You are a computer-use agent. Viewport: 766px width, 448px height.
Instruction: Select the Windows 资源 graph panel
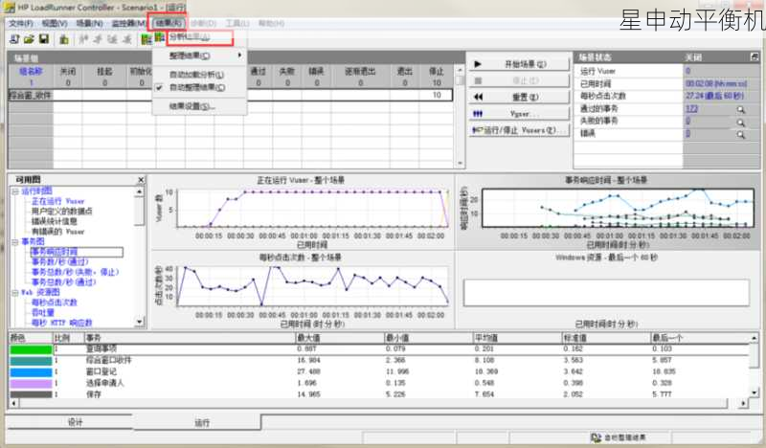pyautogui.click(x=608, y=290)
